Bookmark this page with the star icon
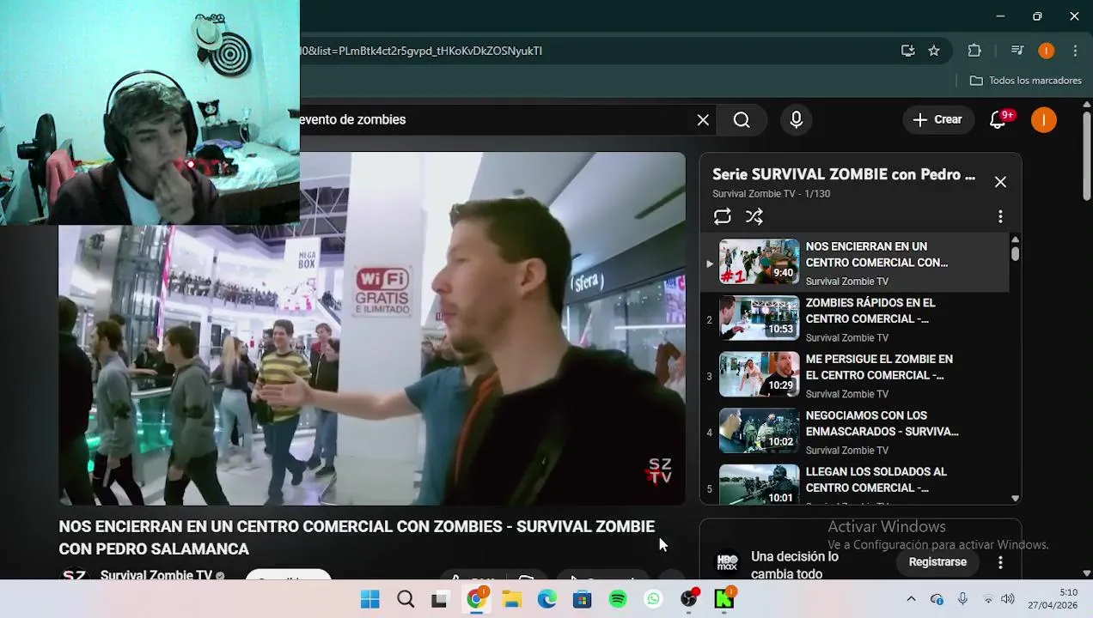The image size is (1093, 618). (x=934, y=51)
